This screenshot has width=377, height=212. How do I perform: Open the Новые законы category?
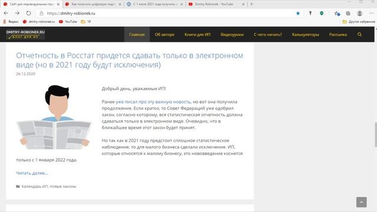click(63, 186)
